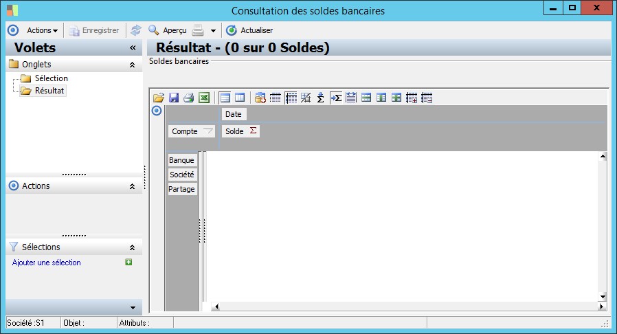Click the horizontal scrollbar left arrow
The width and height of the screenshot is (617, 334).
tap(216, 306)
